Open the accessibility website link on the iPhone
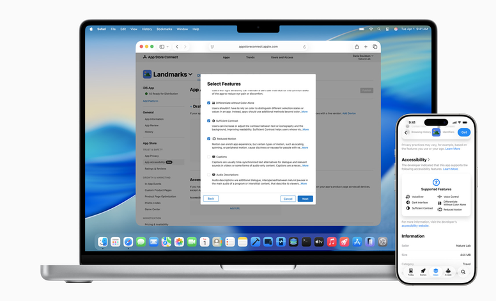The width and height of the screenshot is (496, 301). [x=415, y=226]
